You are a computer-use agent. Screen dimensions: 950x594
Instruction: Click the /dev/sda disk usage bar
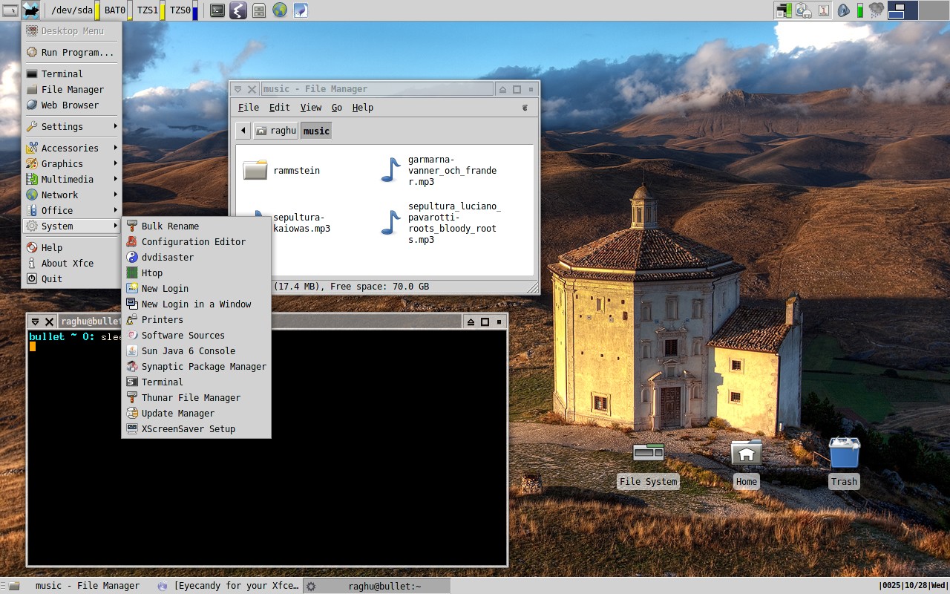coord(97,10)
